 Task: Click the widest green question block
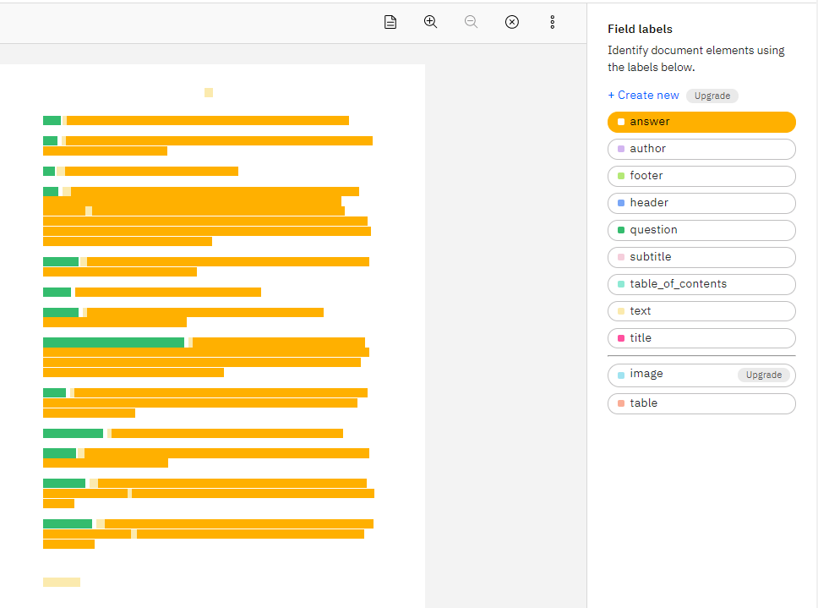(x=114, y=342)
